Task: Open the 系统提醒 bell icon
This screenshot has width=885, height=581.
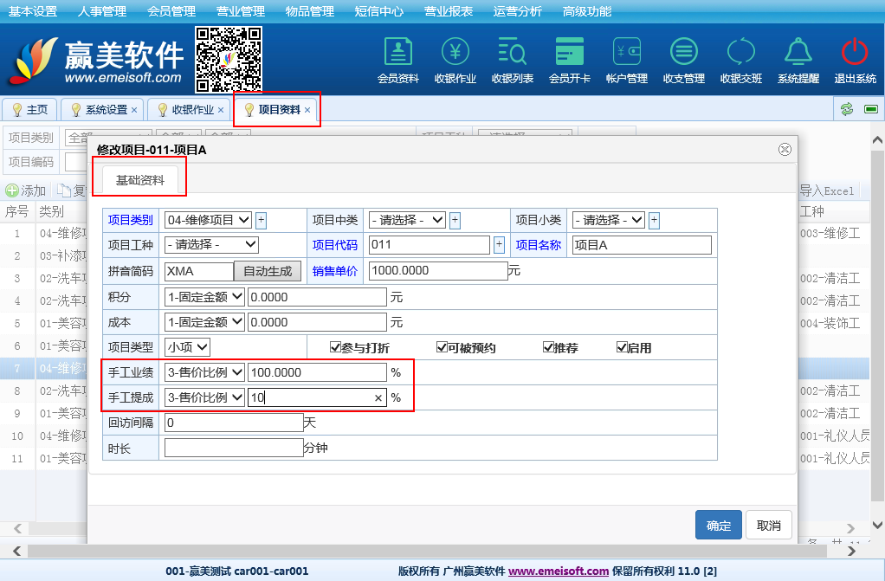Action: click(798, 53)
